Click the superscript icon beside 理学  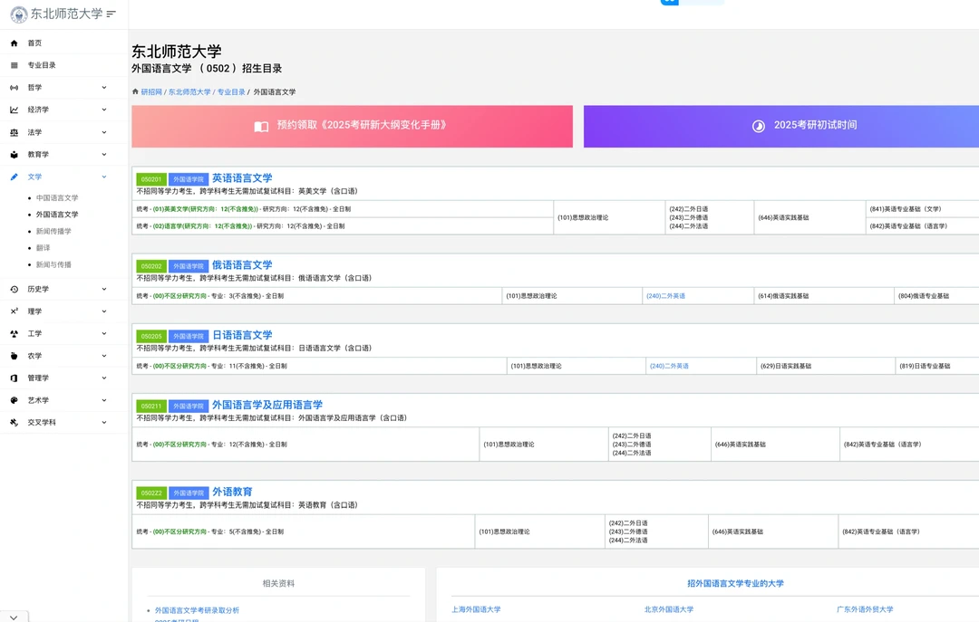tap(14, 311)
